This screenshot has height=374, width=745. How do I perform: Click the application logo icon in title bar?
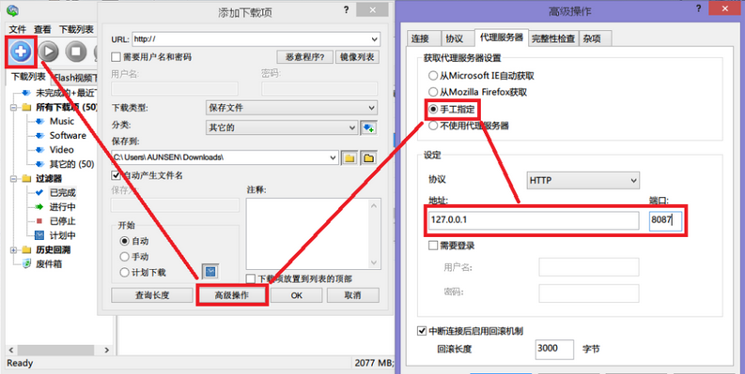coord(12,11)
